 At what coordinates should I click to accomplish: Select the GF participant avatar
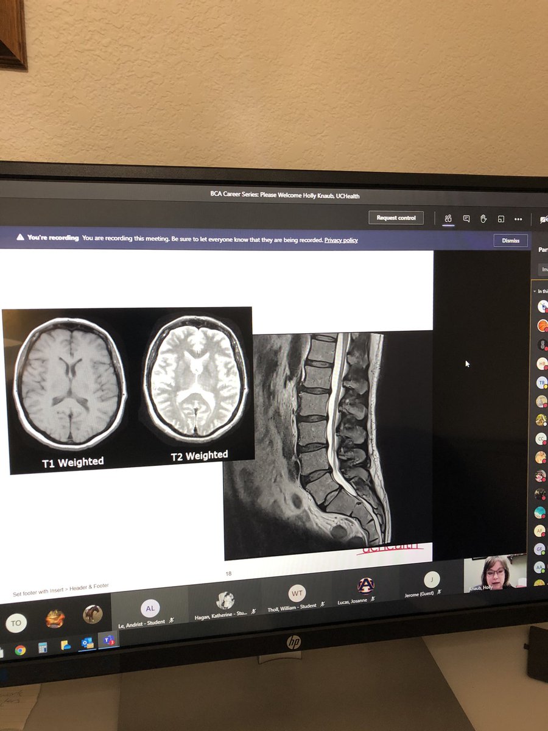tap(539, 549)
